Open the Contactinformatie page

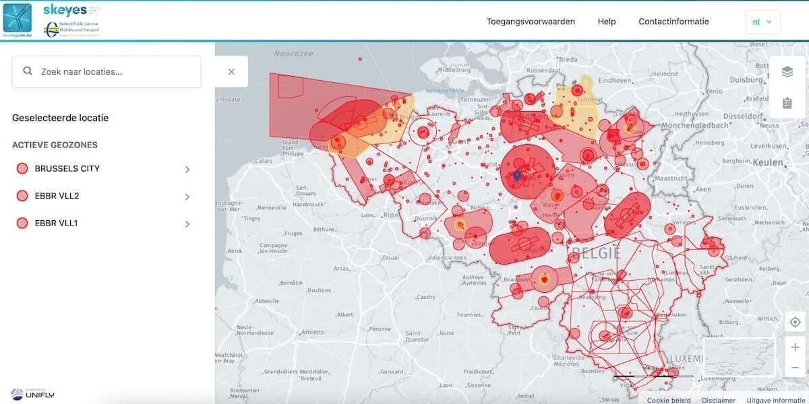tap(673, 22)
